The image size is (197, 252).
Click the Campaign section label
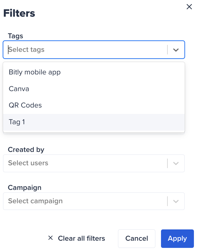tap(25, 188)
